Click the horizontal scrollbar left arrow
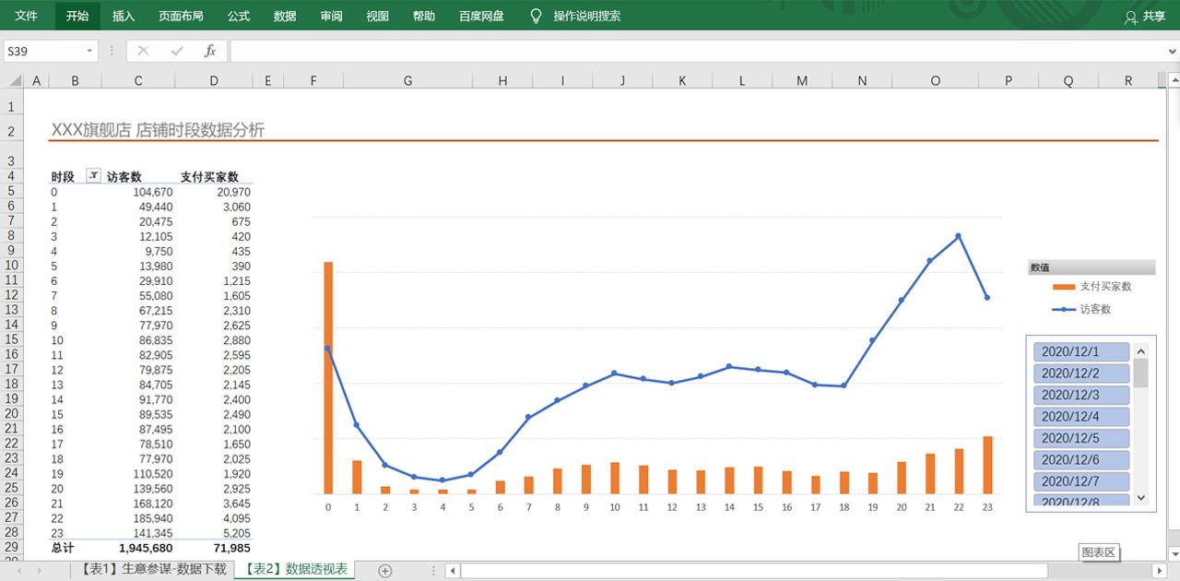The height and width of the screenshot is (581, 1180). coord(452,571)
